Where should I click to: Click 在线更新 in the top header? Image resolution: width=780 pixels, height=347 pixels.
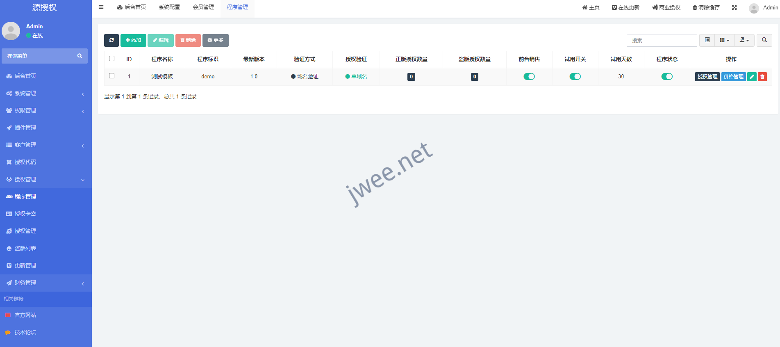625,7
